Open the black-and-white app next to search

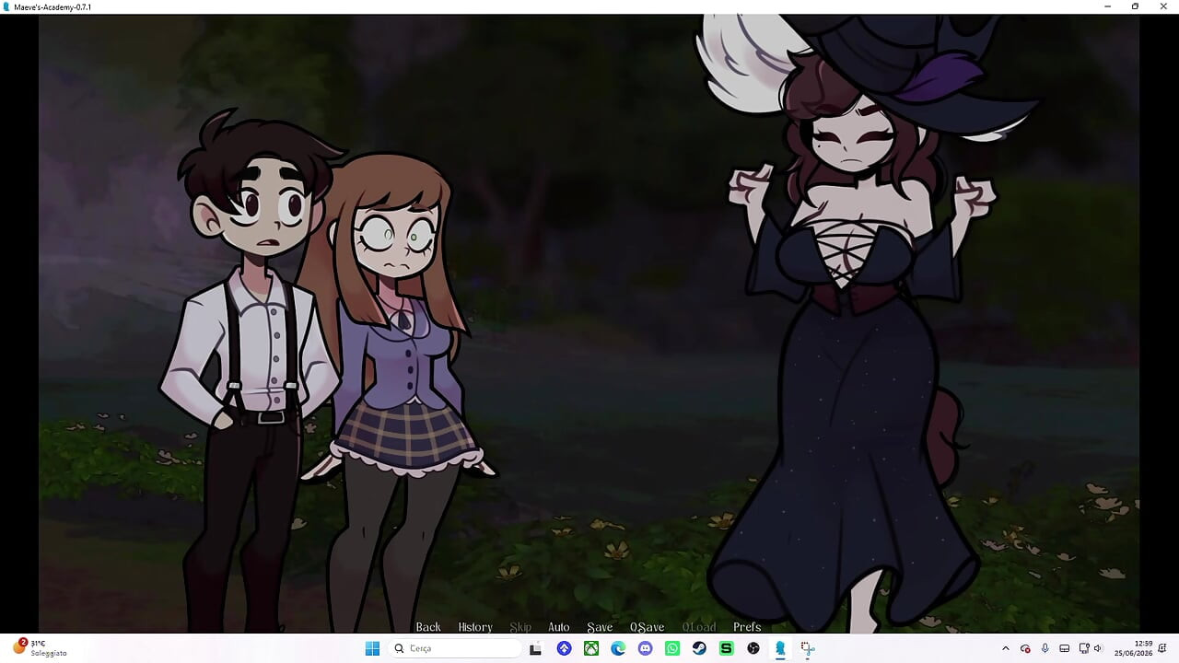pyautogui.click(x=535, y=648)
